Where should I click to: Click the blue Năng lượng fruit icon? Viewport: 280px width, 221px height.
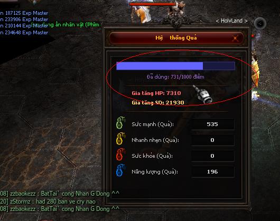(120, 170)
